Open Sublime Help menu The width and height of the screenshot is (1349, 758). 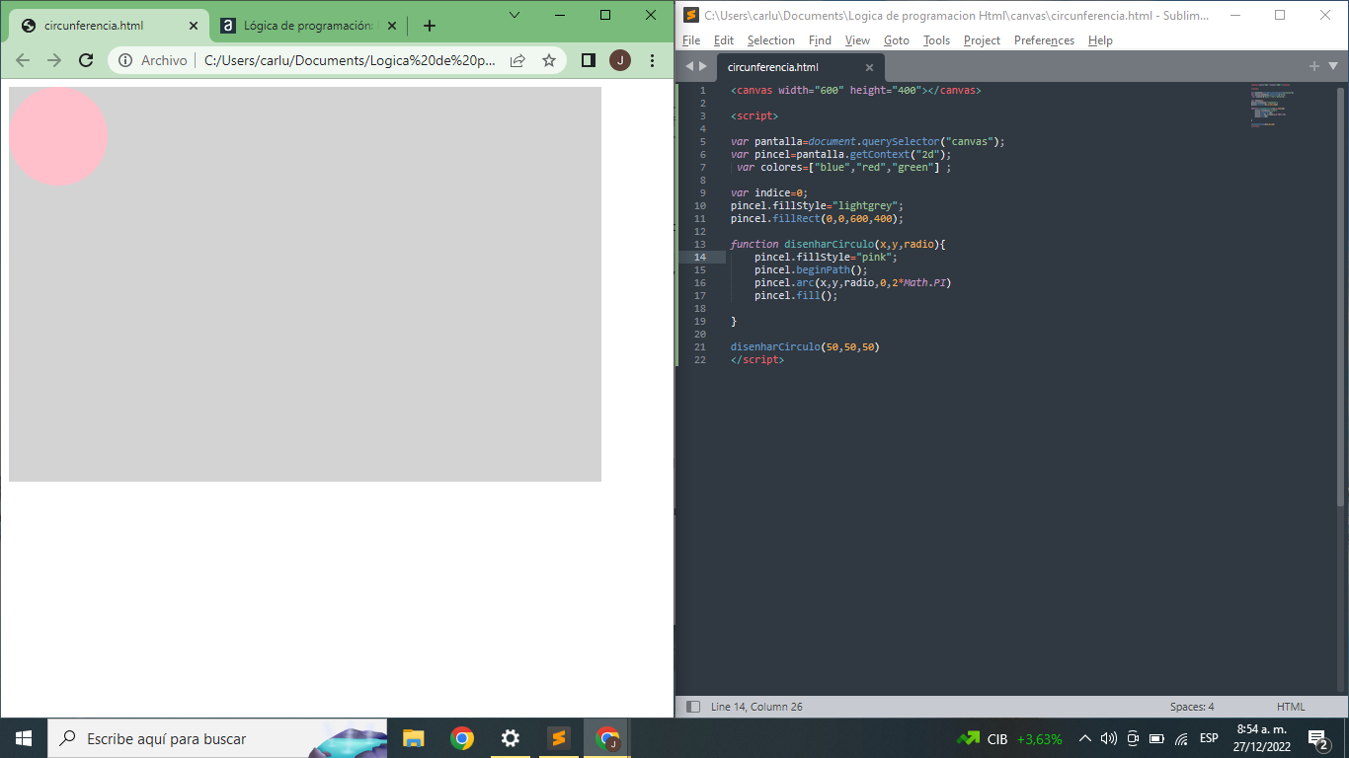coord(1100,40)
